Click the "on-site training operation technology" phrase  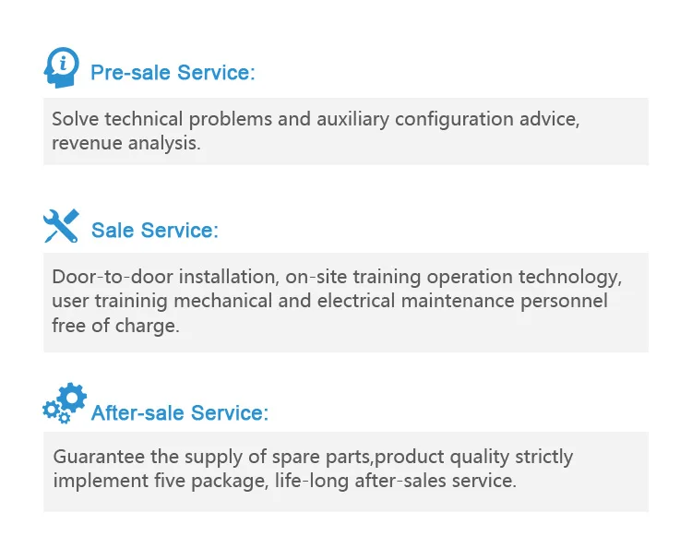pos(454,277)
